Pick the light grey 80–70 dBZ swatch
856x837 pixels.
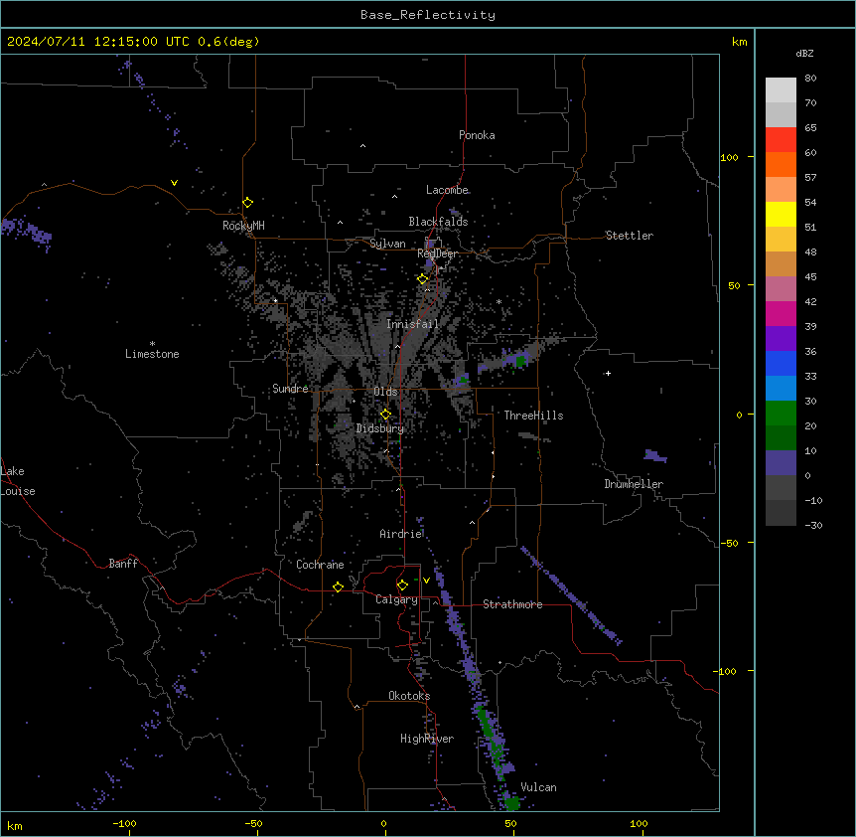point(781,90)
